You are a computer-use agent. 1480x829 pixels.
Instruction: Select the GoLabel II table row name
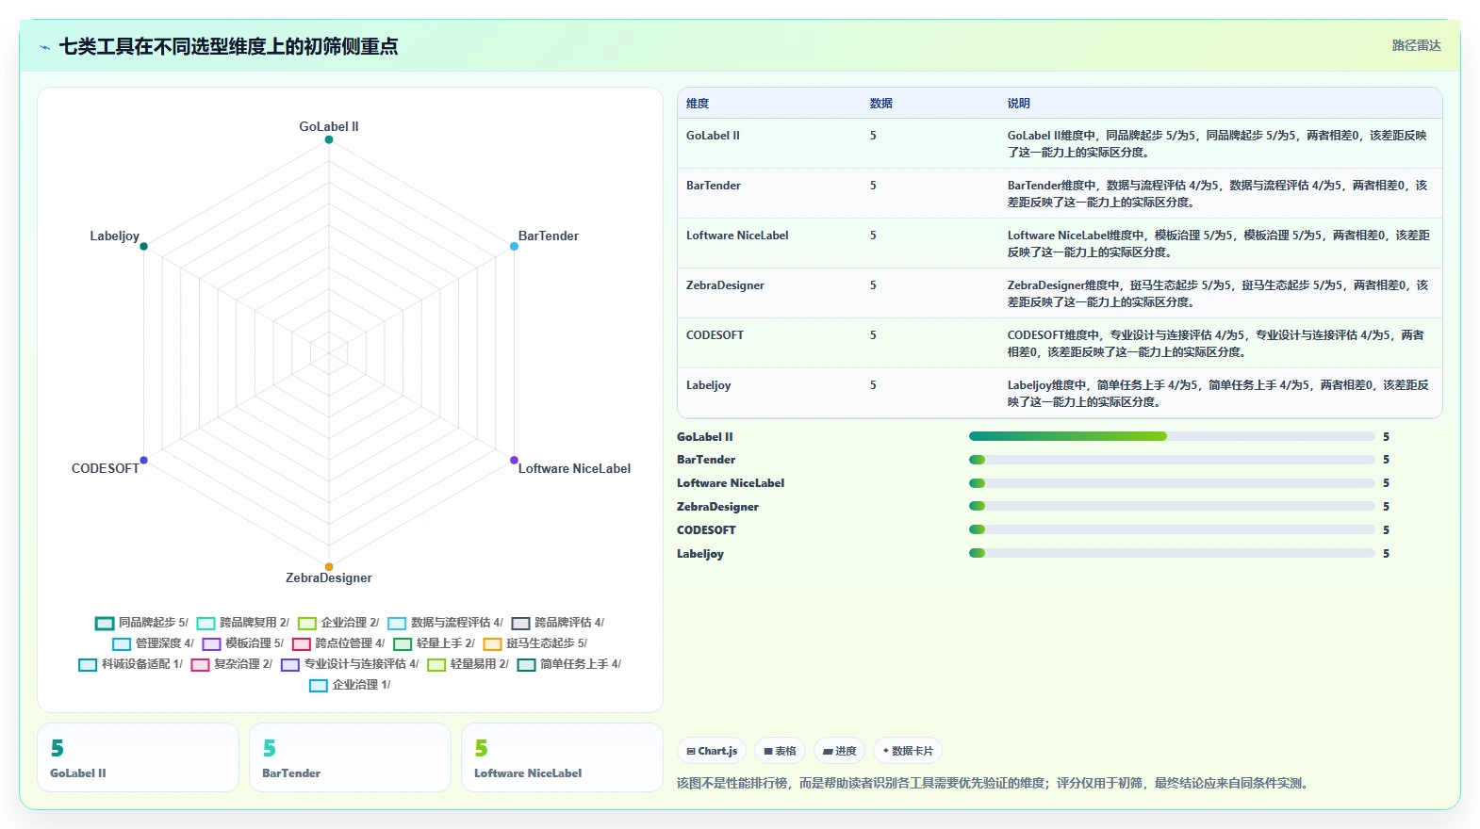click(x=713, y=136)
